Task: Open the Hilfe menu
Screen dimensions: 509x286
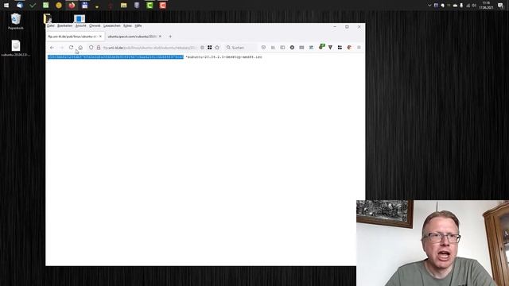Action: point(138,25)
